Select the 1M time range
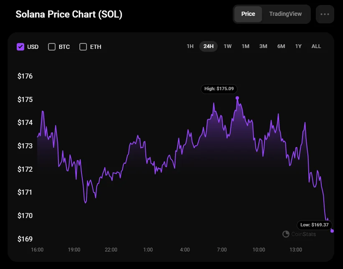343x269 pixels. click(x=246, y=46)
